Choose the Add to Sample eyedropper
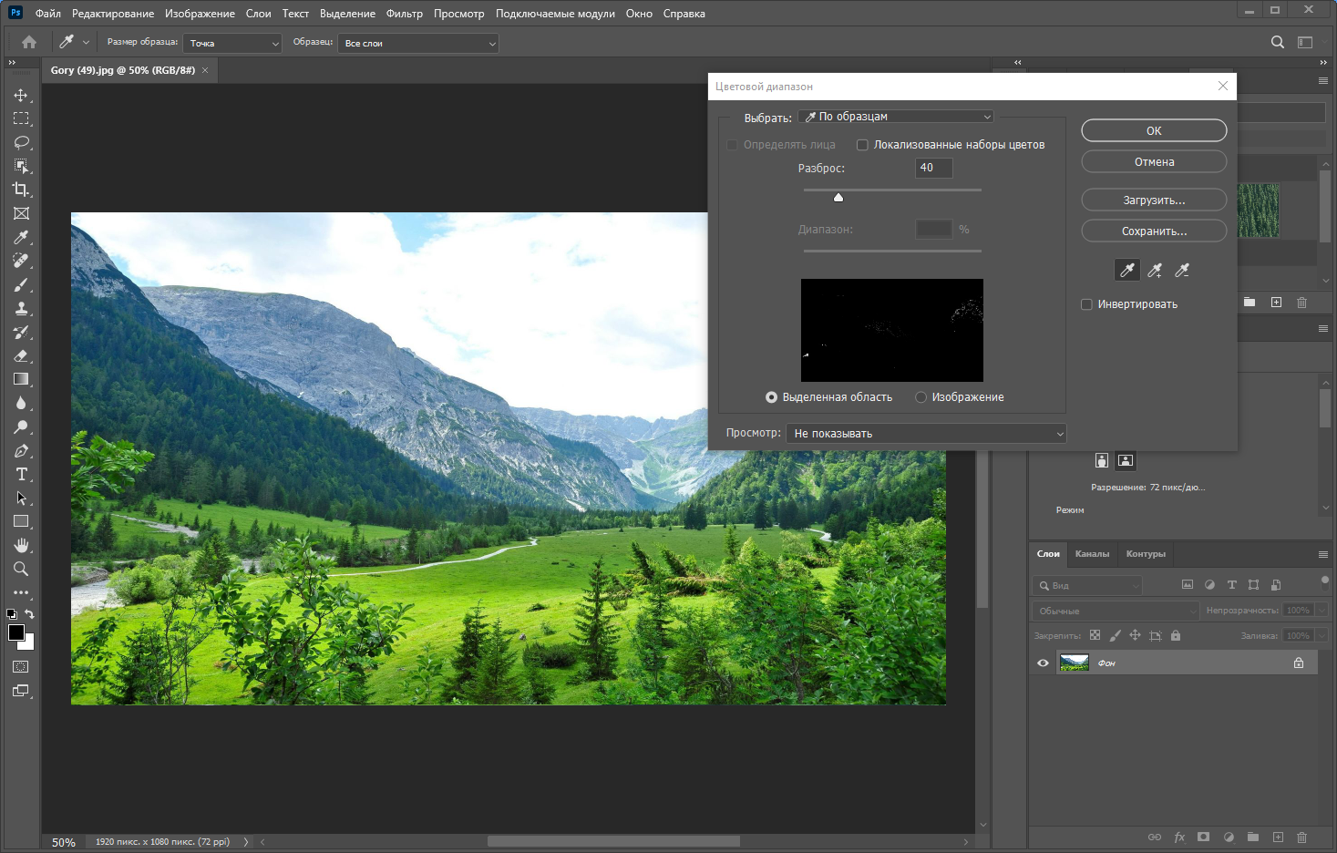This screenshot has height=853, width=1337. 1155,270
